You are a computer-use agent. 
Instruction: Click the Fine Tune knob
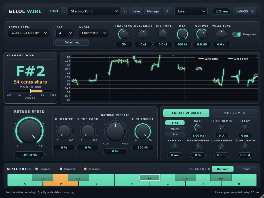tap(163, 34)
